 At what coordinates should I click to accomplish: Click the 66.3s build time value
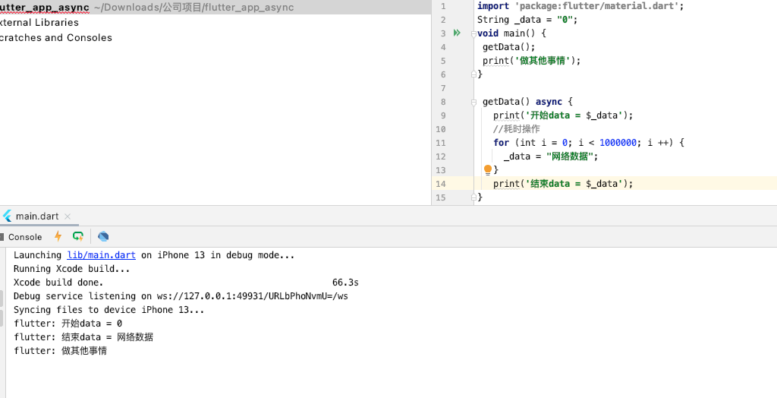click(345, 283)
